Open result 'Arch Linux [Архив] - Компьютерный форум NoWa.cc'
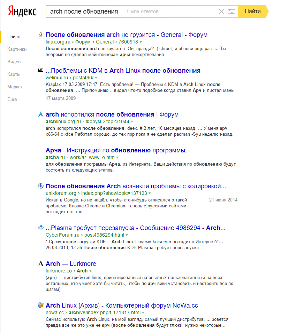Viewport: 288px width, 333px height. coord(122,306)
